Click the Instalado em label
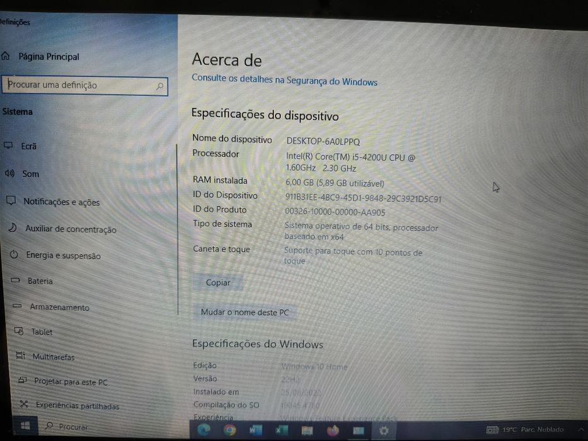The width and height of the screenshot is (588, 441). pyautogui.click(x=216, y=391)
